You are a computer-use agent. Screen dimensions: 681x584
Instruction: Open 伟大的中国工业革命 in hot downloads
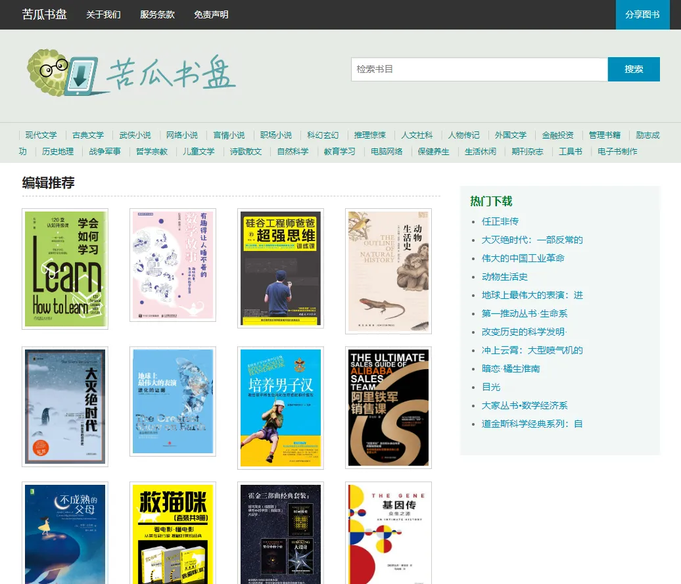(523, 258)
